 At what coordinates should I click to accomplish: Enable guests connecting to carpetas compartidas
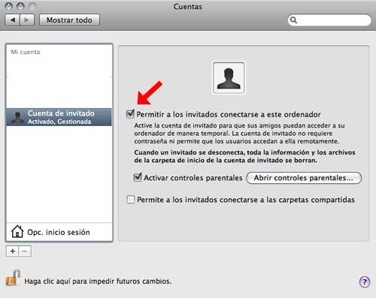tap(131, 200)
